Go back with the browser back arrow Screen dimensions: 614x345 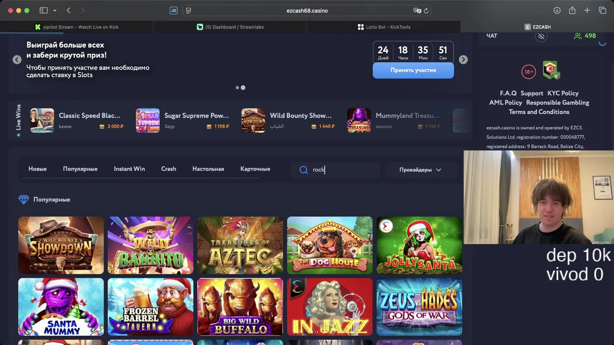tap(69, 11)
